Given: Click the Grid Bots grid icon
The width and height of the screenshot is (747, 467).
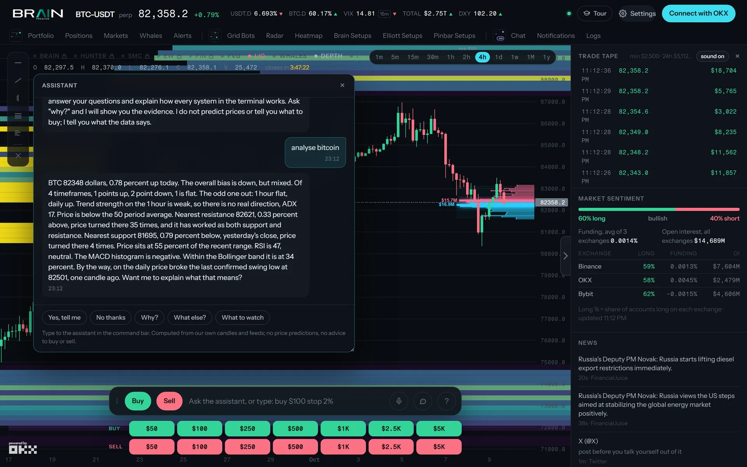Looking at the screenshot, I should click(x=215, y=35).
